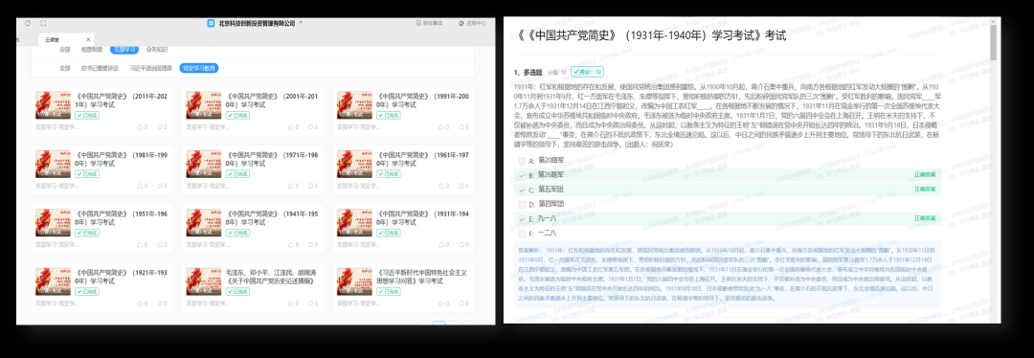The image size is (1034, 358).
Task: Click the fullscreen expand icon
Action: point(43,23)
